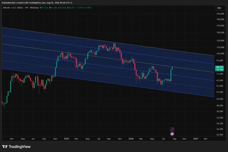Click the 23,950 price axis label
The height and width of the screenshot is (152, 228).
click(220, 135)
